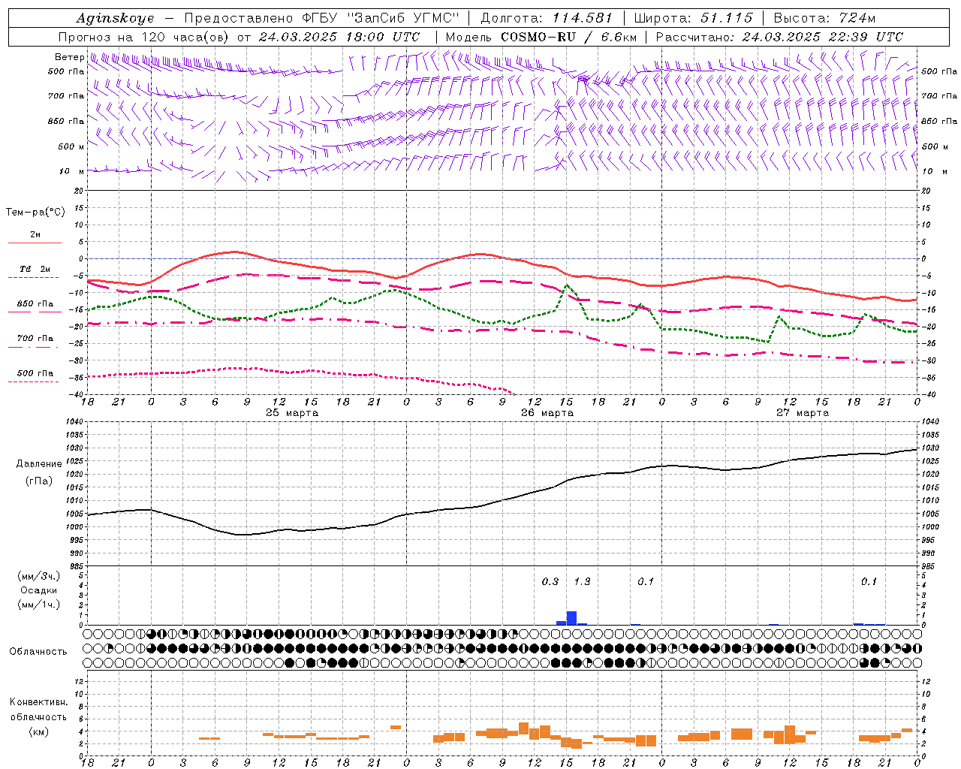Select the (мм/1ч.) precipitation unit label

(39, 605)
